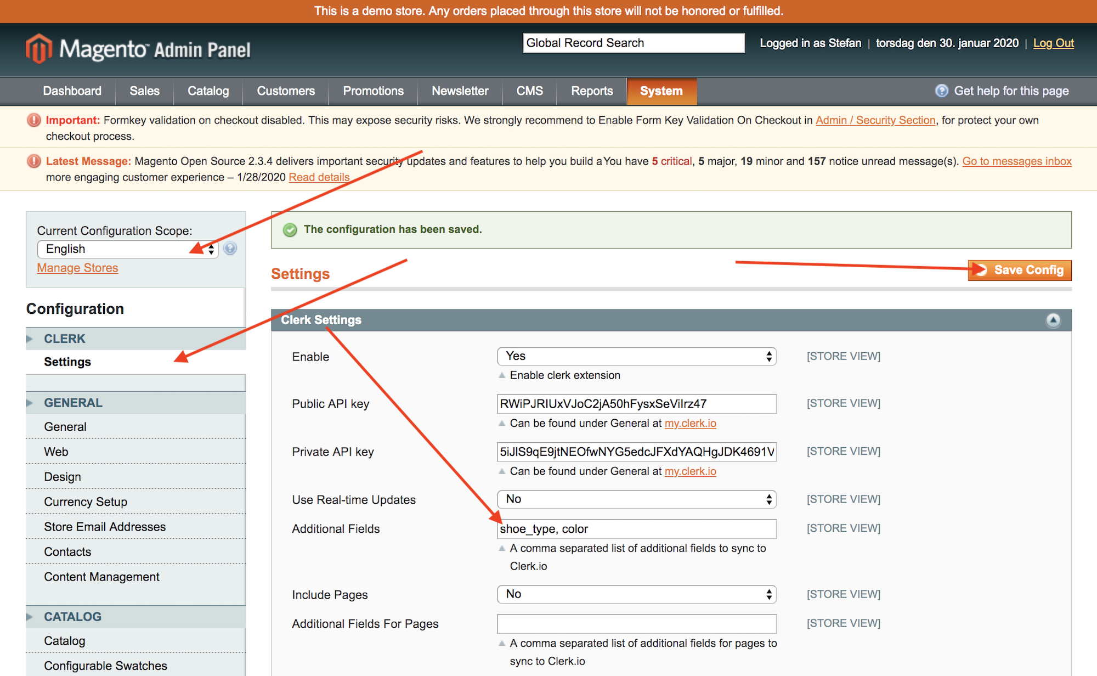Click the Global Record Search box
Screen dimensions: 1097x676
[634, 43]
